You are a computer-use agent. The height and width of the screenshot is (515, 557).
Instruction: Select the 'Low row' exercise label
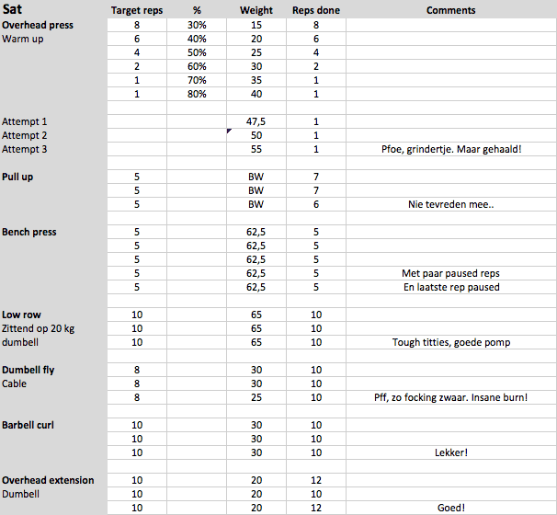point(22,315)
